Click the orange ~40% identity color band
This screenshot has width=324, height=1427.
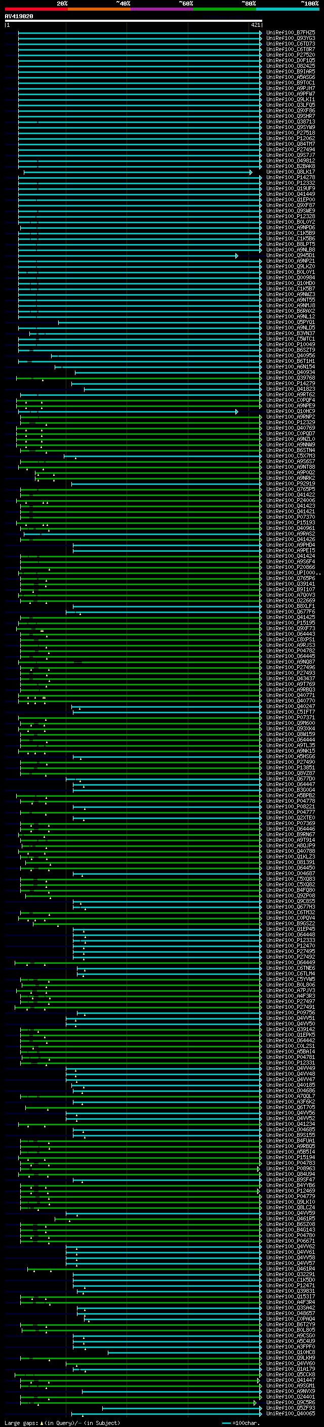99,9
